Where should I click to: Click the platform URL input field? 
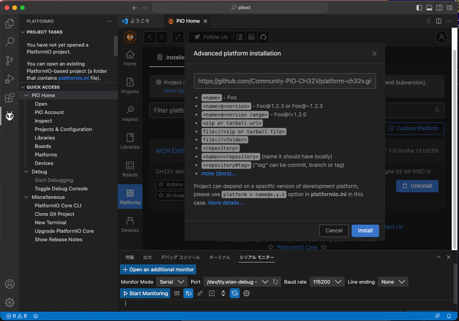pos(285,81)
